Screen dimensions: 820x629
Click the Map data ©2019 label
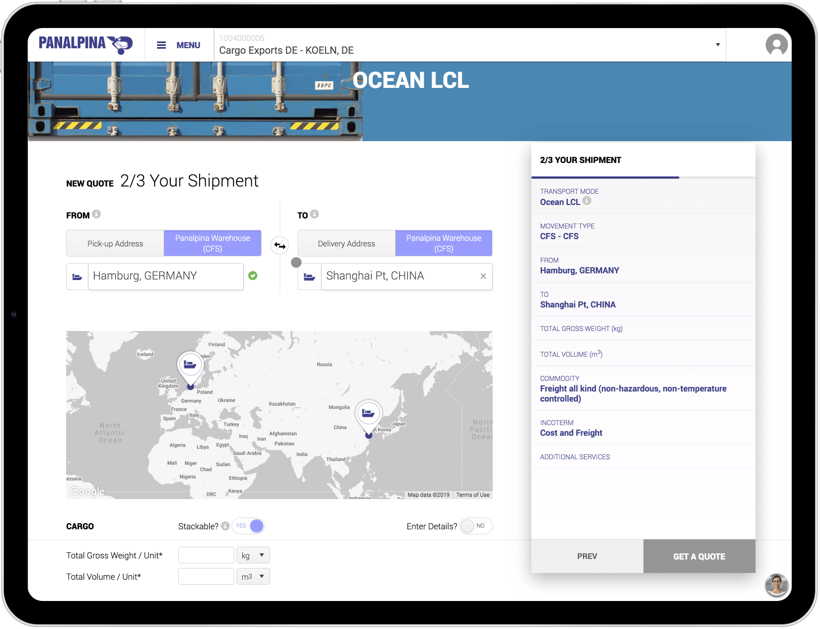coord(428,495)
